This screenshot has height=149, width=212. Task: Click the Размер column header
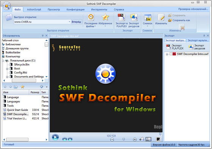point(35,92)
